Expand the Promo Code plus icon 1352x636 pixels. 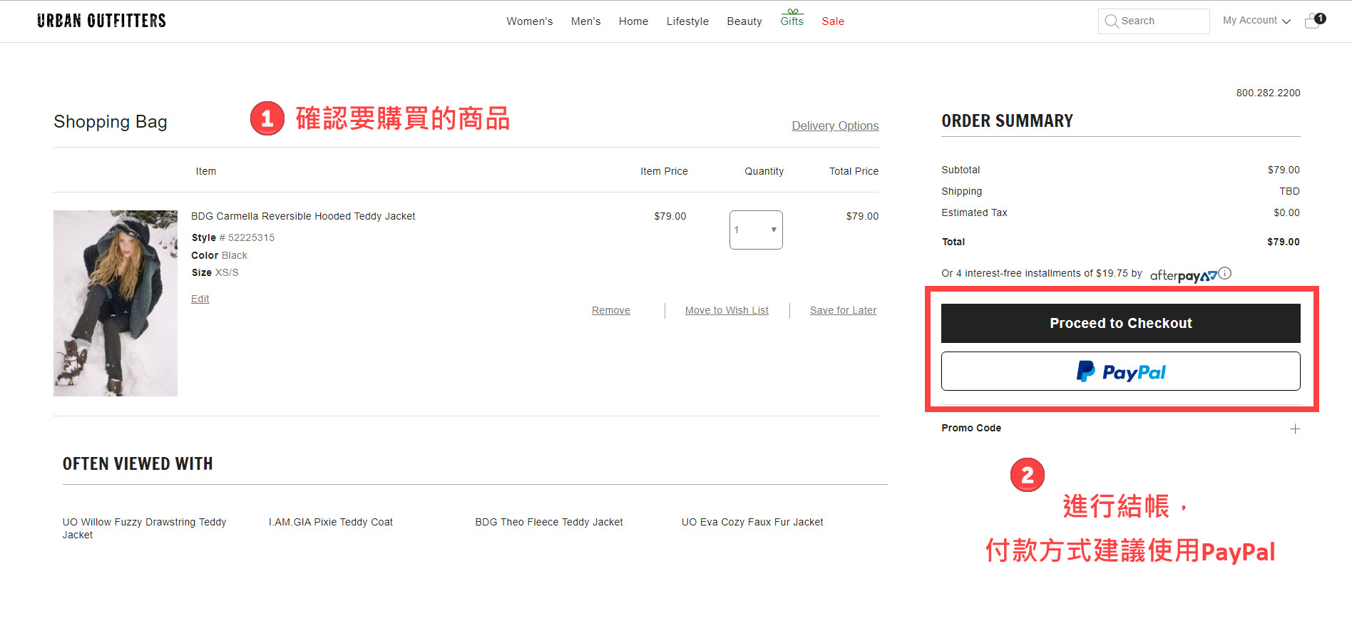point(1295,429)
